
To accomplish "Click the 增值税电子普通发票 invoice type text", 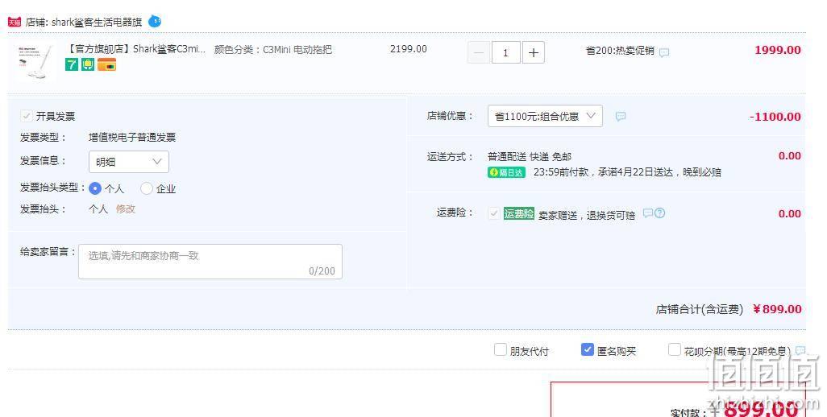I will [132, 138].
